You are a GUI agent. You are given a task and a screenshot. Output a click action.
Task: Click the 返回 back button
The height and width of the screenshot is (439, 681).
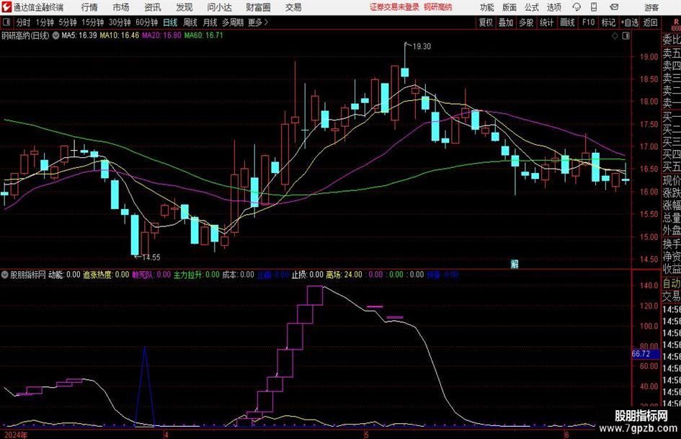(650, 22)
